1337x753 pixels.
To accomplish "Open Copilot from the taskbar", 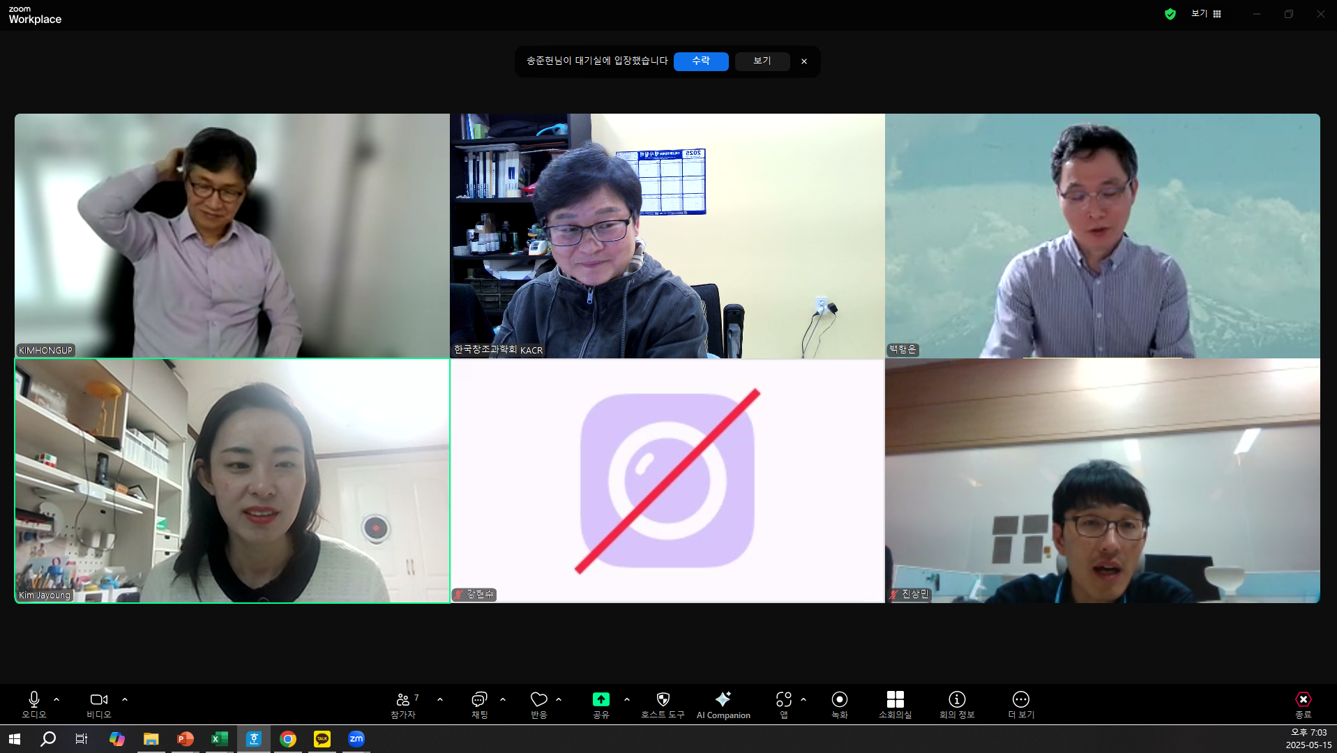I will click(x=116, y=739).
